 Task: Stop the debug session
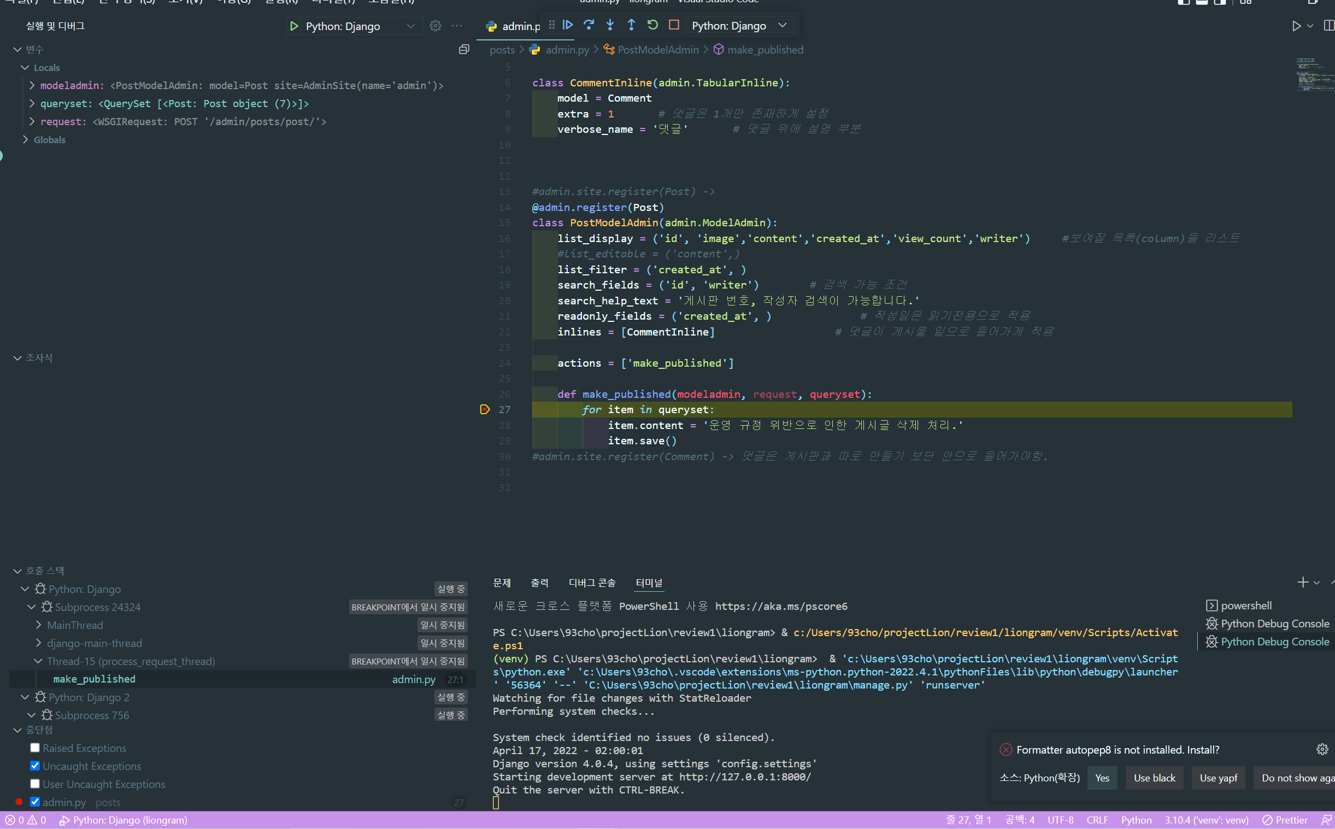674,25
